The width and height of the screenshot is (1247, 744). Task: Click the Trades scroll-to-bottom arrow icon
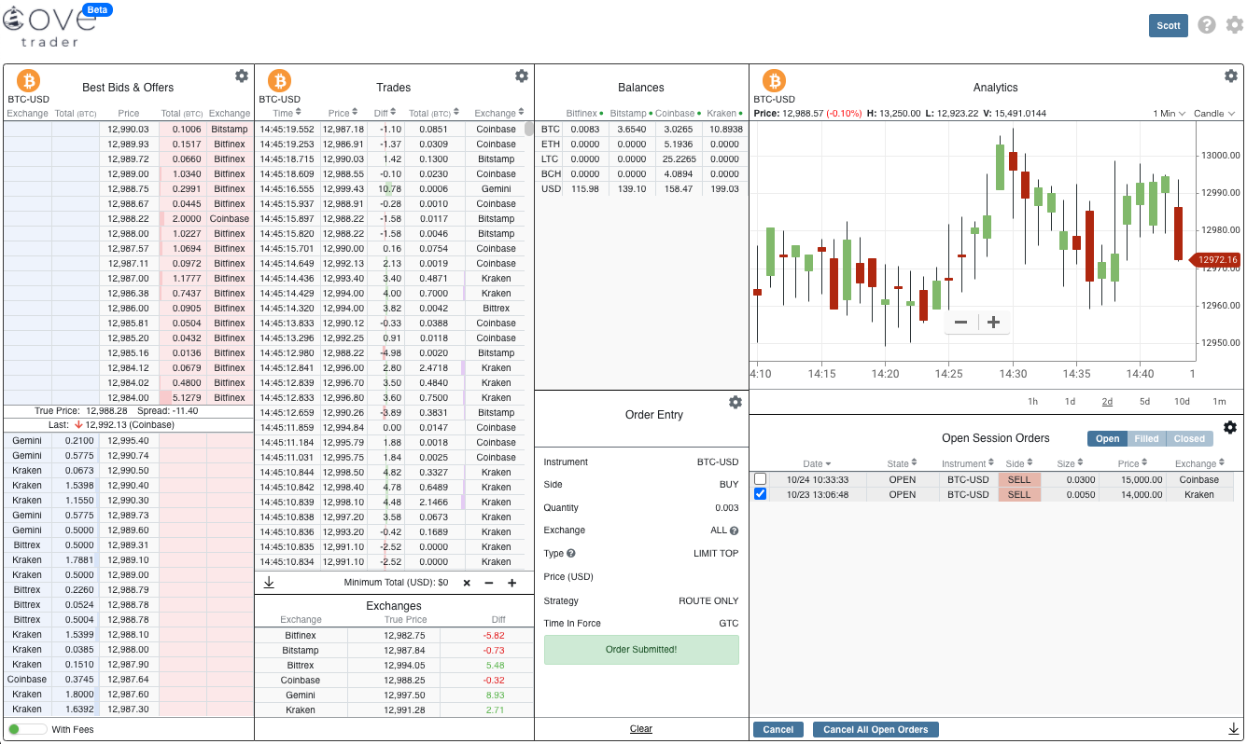[x=269, y=583]
